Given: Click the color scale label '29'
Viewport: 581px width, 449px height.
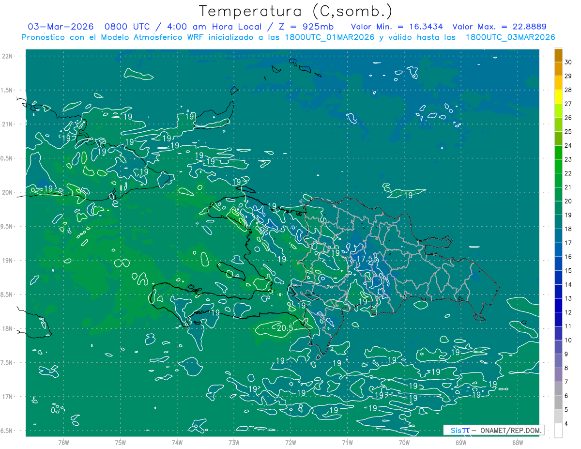Looking at the screenshot, I should tap(568, 77).
